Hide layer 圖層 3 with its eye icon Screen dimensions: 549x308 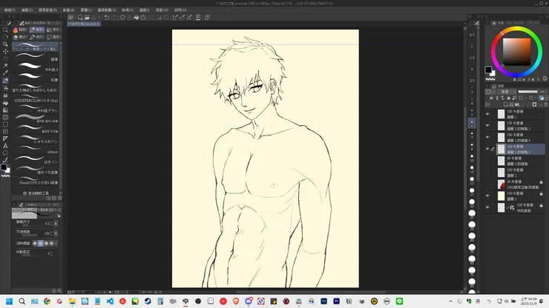click(487, 114)
